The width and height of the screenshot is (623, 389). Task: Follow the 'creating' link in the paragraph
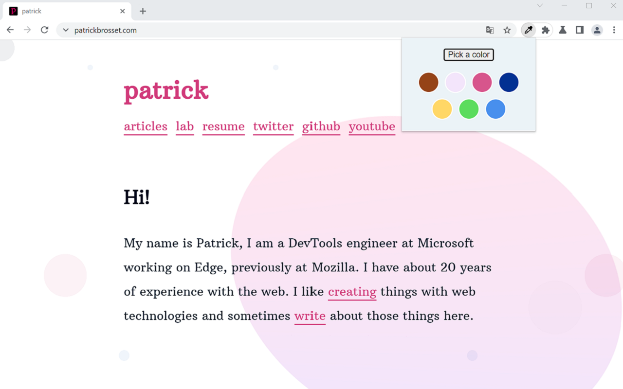[352, 292]
